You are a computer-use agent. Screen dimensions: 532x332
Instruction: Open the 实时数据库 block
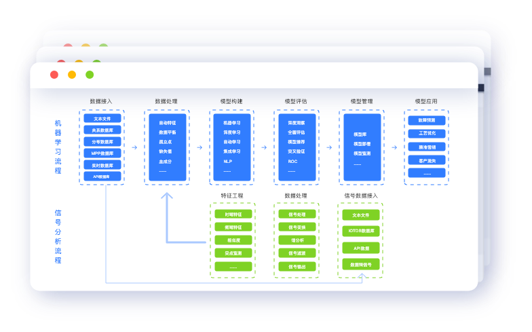pos(102,165)
